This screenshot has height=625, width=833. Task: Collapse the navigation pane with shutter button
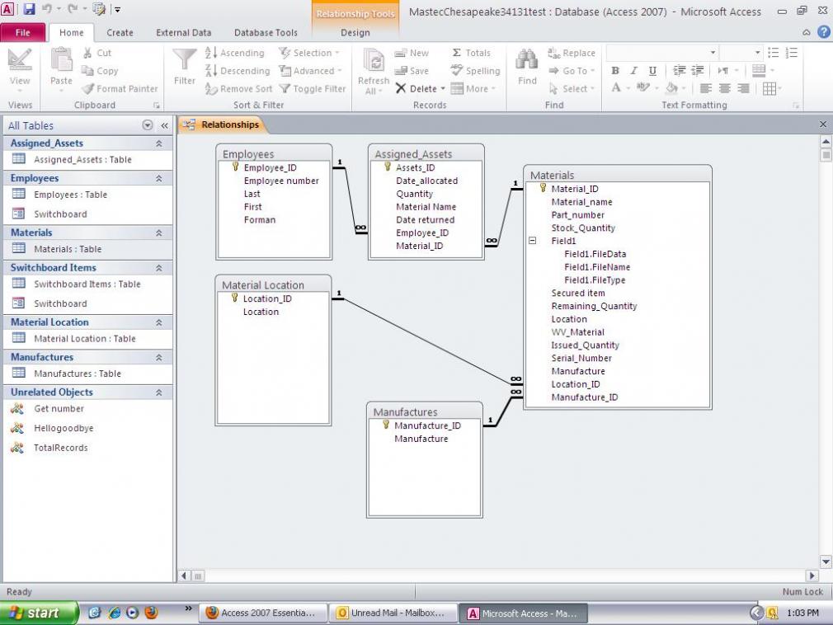165,125
